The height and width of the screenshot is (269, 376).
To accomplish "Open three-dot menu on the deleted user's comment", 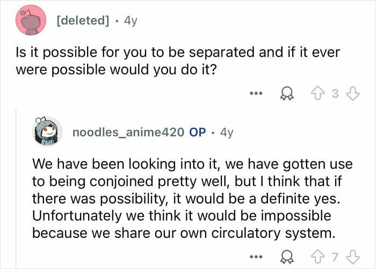I will (x=256, y=93).
